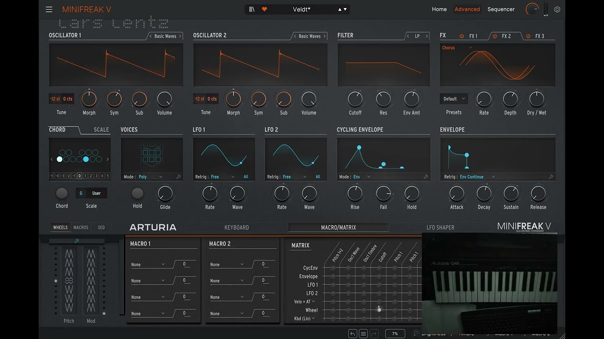Open the settings gear icon

tap(557, 9)
